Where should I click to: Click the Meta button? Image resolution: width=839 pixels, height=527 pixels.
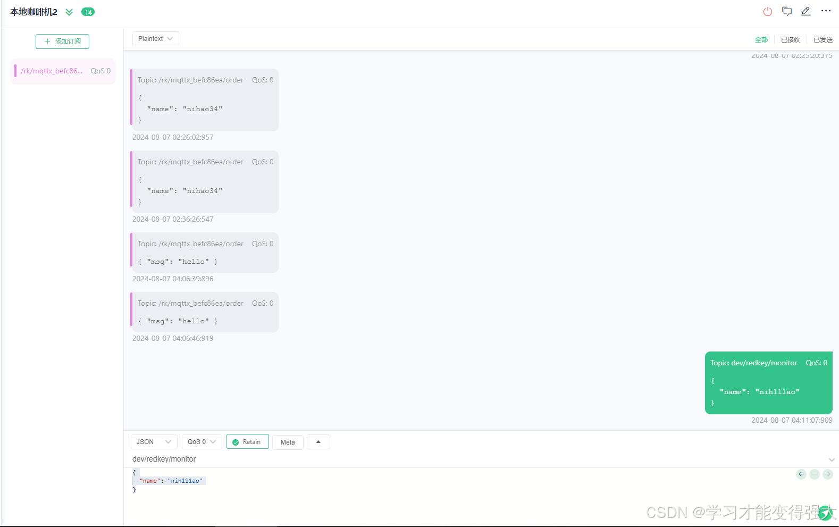click(x=288, y=442)
